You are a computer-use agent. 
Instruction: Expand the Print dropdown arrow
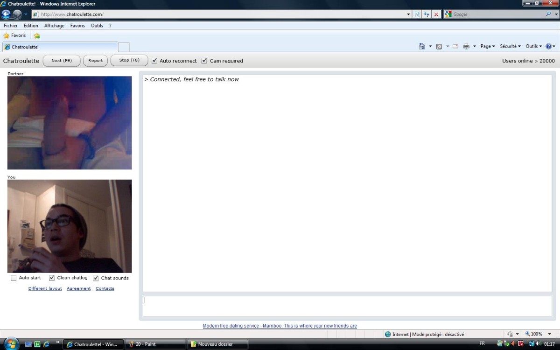[x=474, y=46]
